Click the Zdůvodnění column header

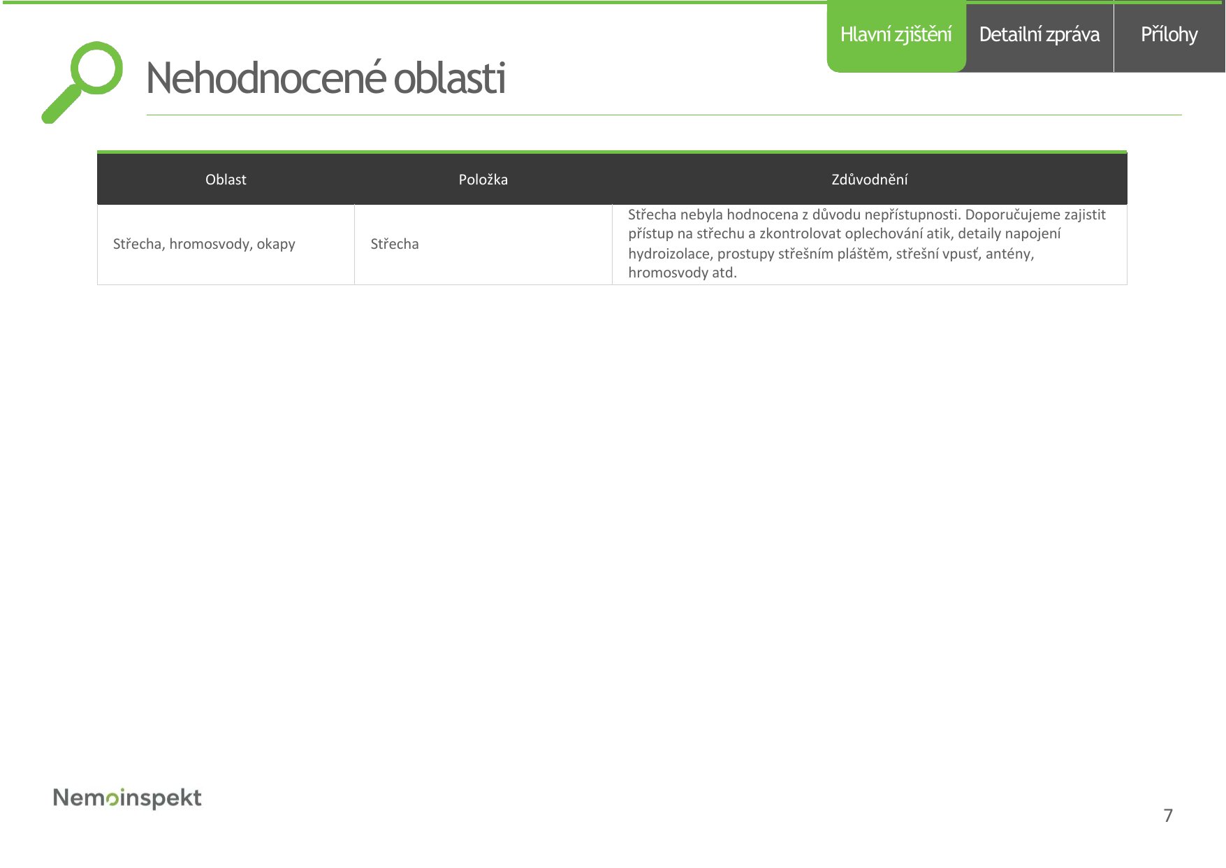tap(870, 180)
